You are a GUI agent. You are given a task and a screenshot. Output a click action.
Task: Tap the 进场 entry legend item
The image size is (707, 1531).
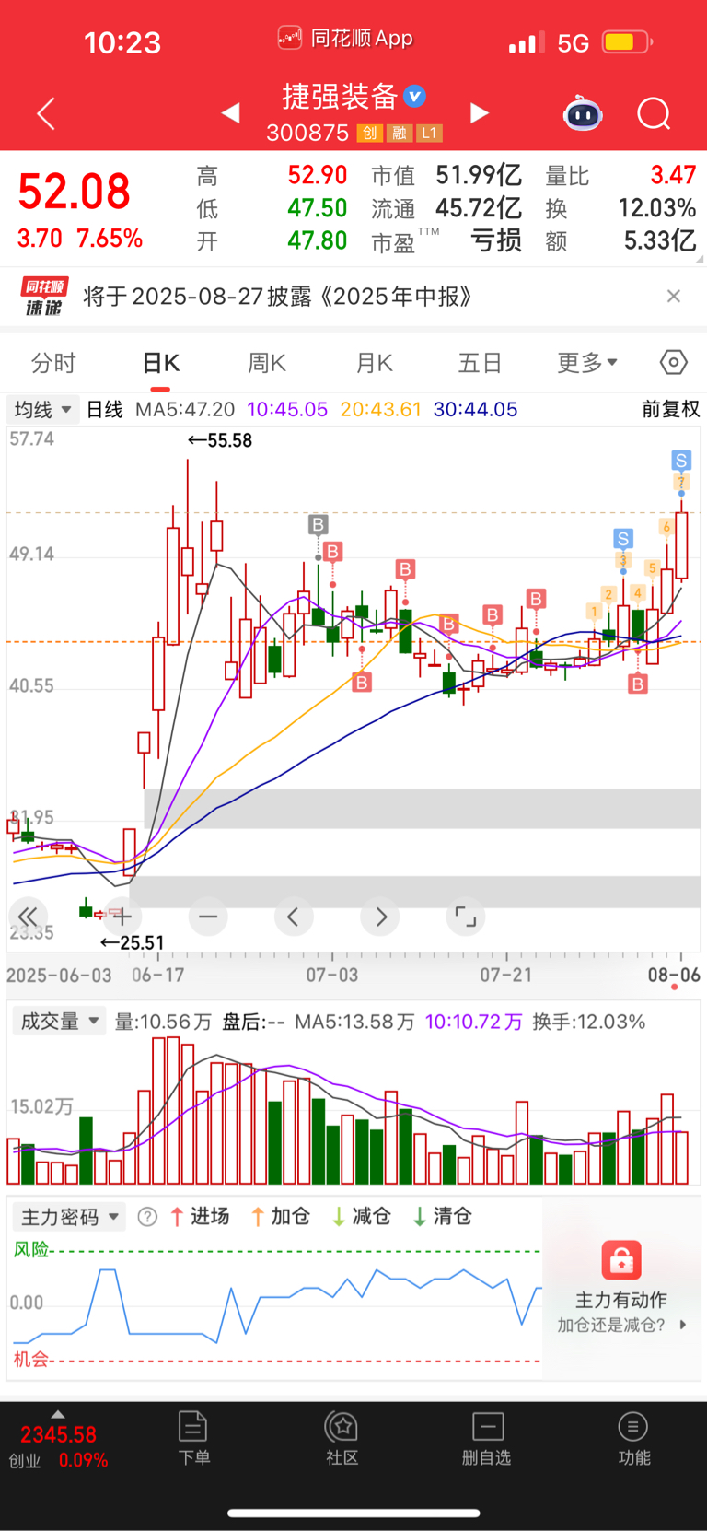coord(200,1217)
